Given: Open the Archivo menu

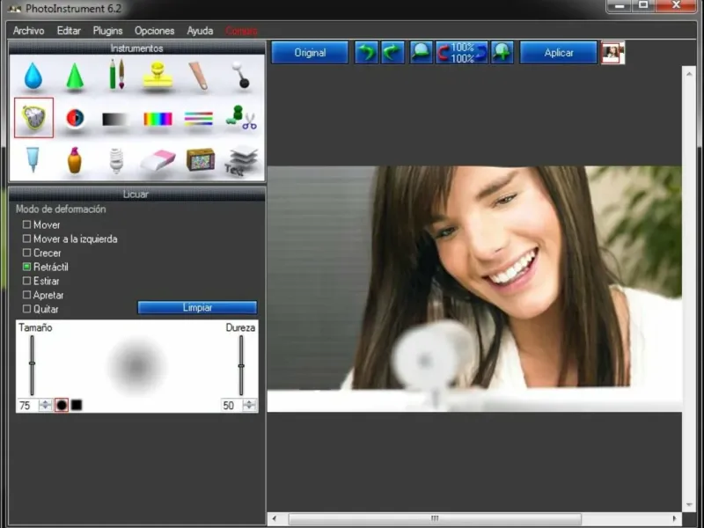Looking at the screenshot, I should tap(28, 31).
